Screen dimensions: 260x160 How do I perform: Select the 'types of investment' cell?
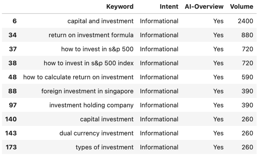pos(105,147)
